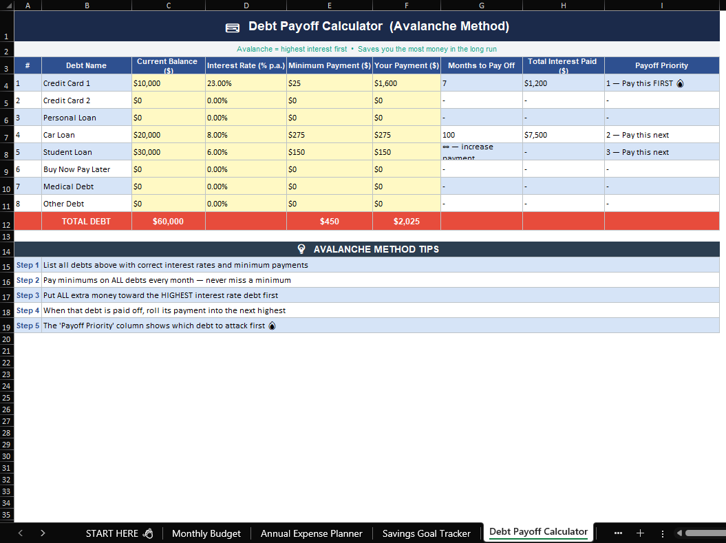The width and height of the screenshot is (726, 543).
Task: Click the Credit Card 2 name cell
Action: pyautogui.click(x=87, y=100)
